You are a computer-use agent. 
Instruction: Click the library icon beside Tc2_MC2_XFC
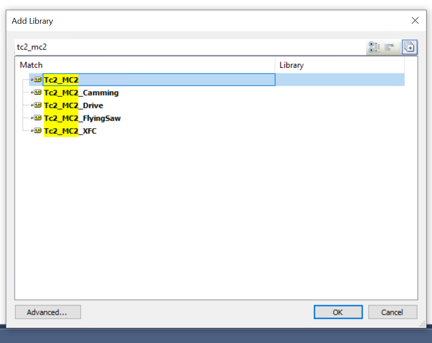pyautogui.click(x=36, y=131)
